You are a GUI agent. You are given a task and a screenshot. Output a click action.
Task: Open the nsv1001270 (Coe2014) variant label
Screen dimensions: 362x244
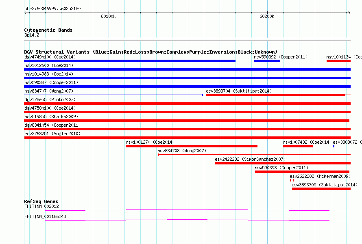pyautogui.click(x=150, y=142)
